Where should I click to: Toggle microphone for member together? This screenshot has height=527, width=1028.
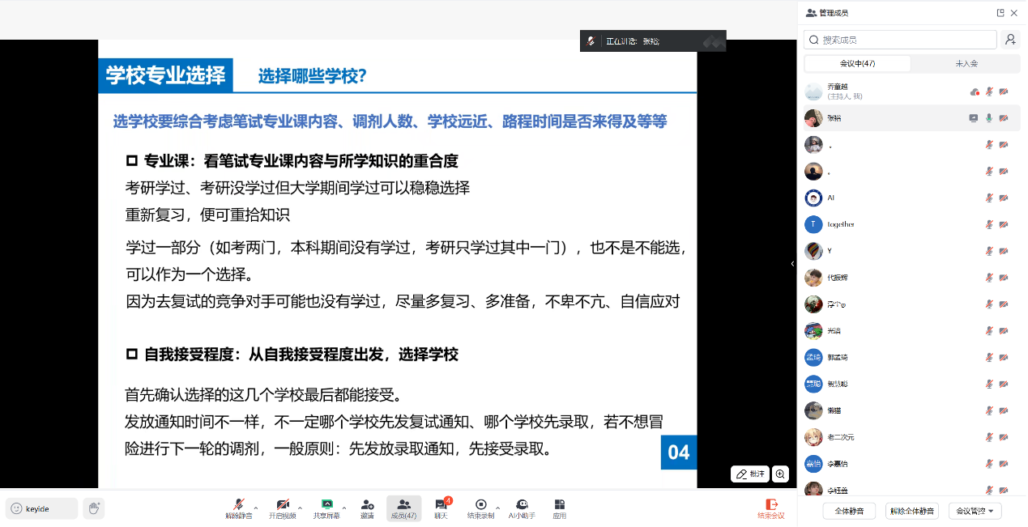pyautogui.click(x=988, y=224)
